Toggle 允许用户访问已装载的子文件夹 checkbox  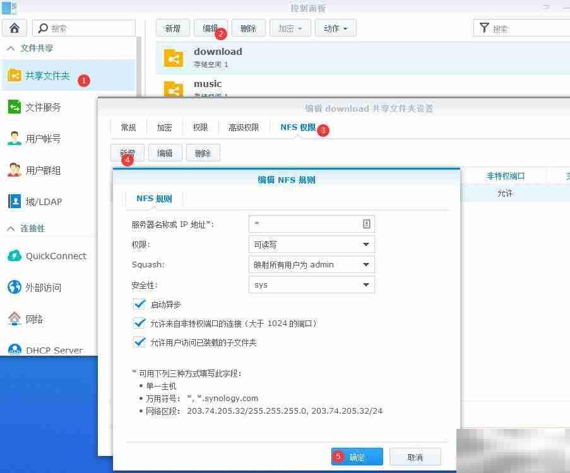pyautogui.click(x=140, y=342)
